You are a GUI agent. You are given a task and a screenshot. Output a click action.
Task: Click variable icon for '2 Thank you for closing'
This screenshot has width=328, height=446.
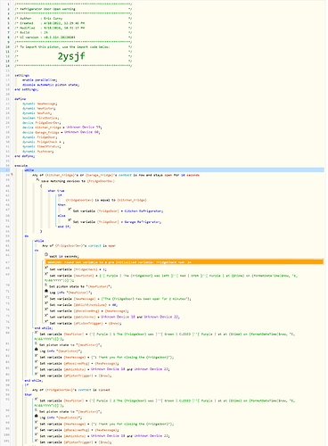pos(37,423)
